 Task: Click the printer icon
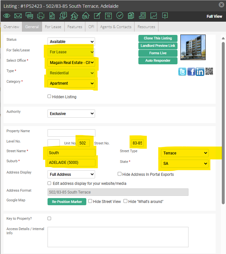(40, 16)
